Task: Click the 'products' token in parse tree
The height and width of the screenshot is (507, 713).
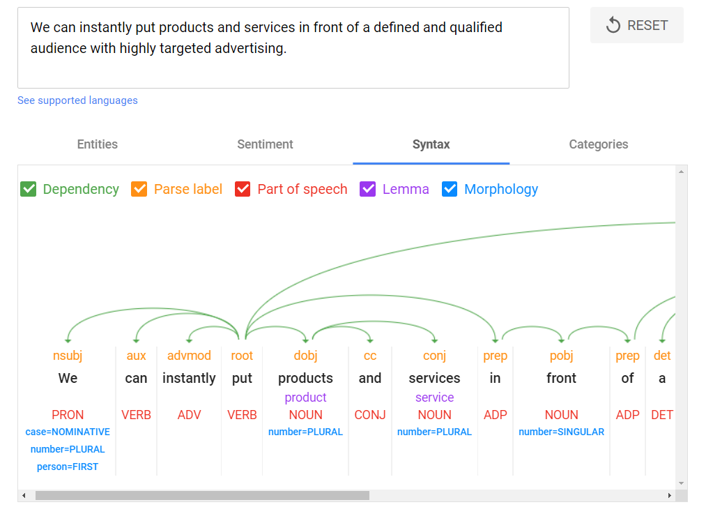Action: [x=305, y=378]
